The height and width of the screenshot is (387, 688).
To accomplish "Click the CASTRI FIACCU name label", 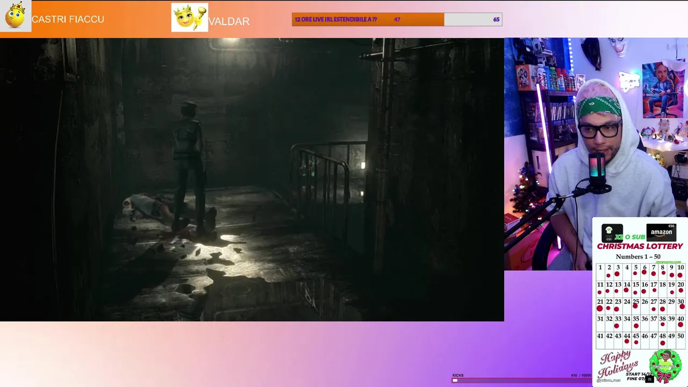I will tap(68, 19).
